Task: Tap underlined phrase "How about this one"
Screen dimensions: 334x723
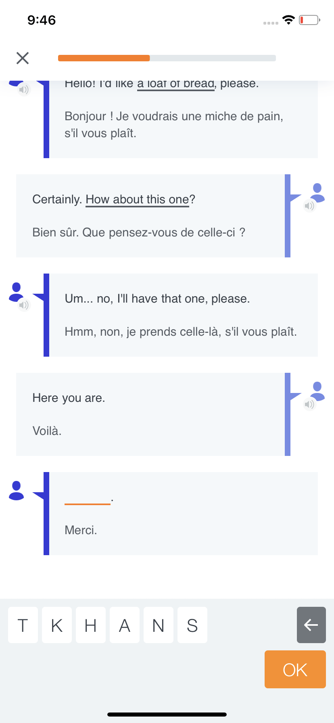Action: point(138,199)
